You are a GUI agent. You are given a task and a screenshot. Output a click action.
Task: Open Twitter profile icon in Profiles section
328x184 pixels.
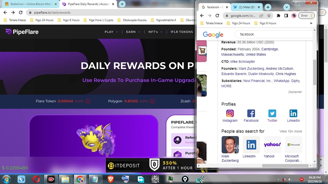pyautogui.click(x=272, y=113)
